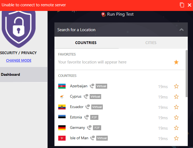Viewport: 193px width, 148px height.
Task: Click the VoIP phone icon beside Ecuador
Action: [88, 107]
